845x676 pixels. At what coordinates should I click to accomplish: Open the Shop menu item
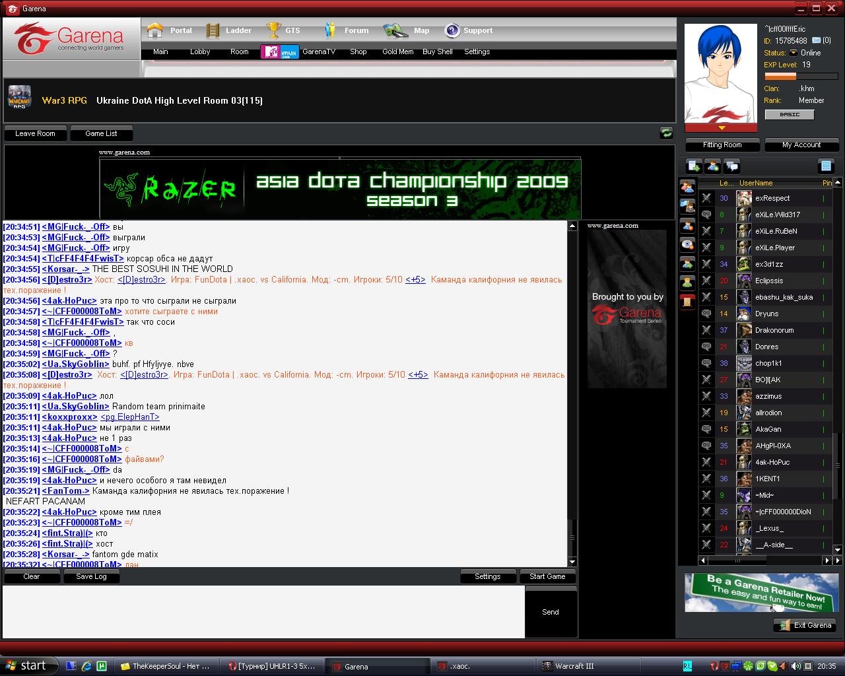coord(358,51)
